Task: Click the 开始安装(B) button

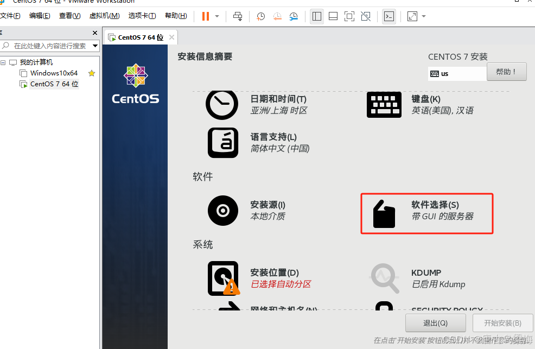Action: (502, 323)
